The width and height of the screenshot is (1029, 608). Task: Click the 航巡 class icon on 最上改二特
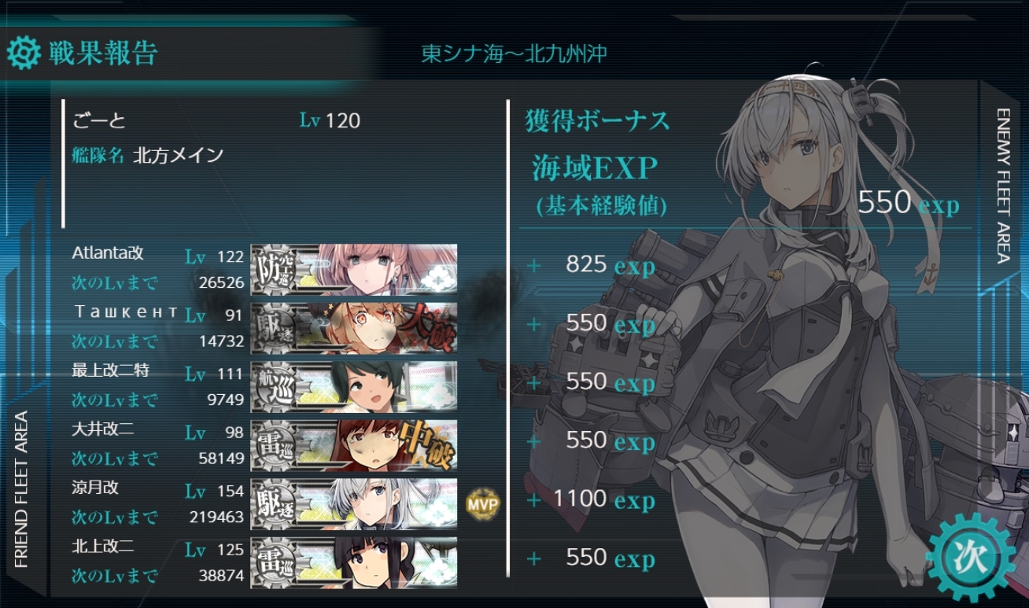point(274,386)
